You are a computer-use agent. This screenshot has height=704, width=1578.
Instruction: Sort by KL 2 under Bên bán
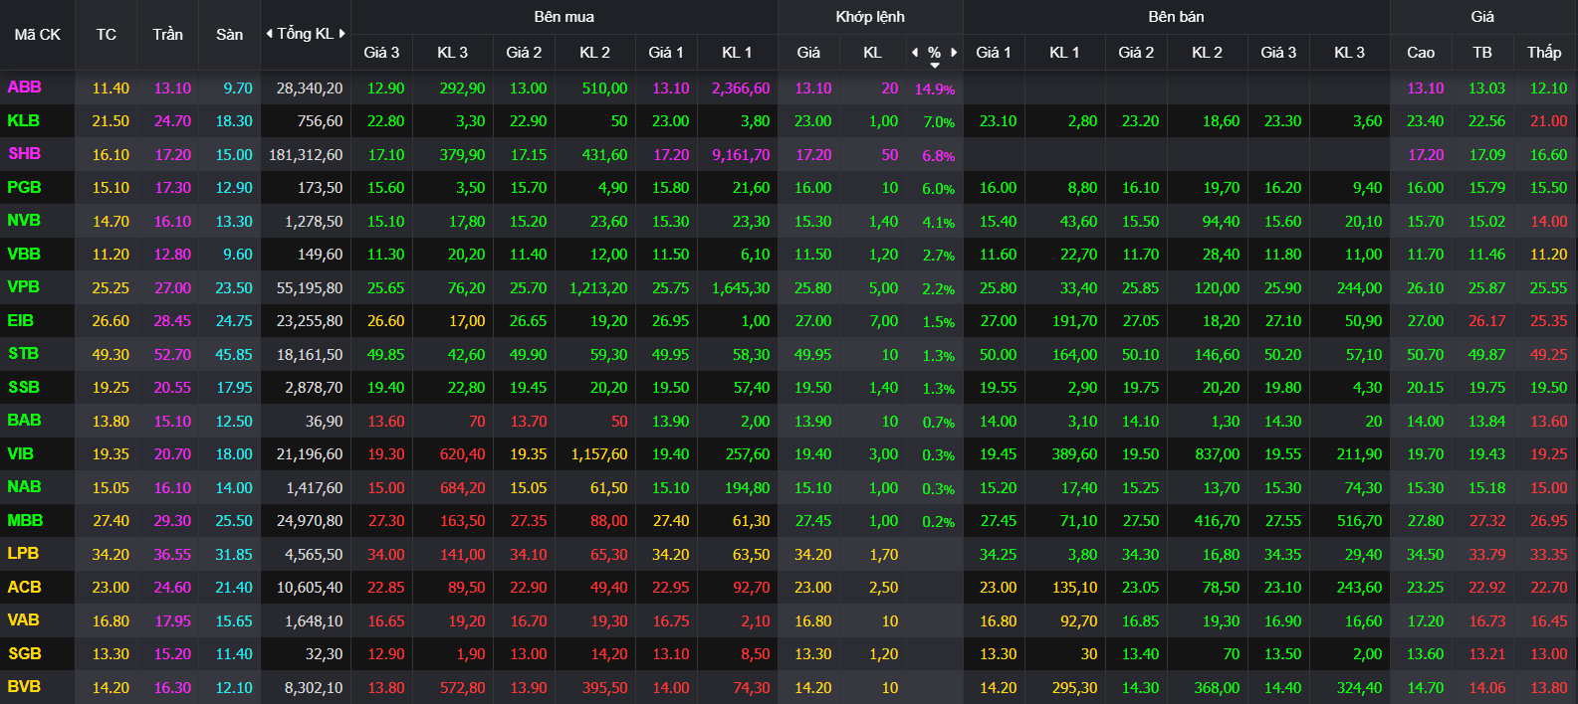pyautogui.click(x=1207, y=52)
